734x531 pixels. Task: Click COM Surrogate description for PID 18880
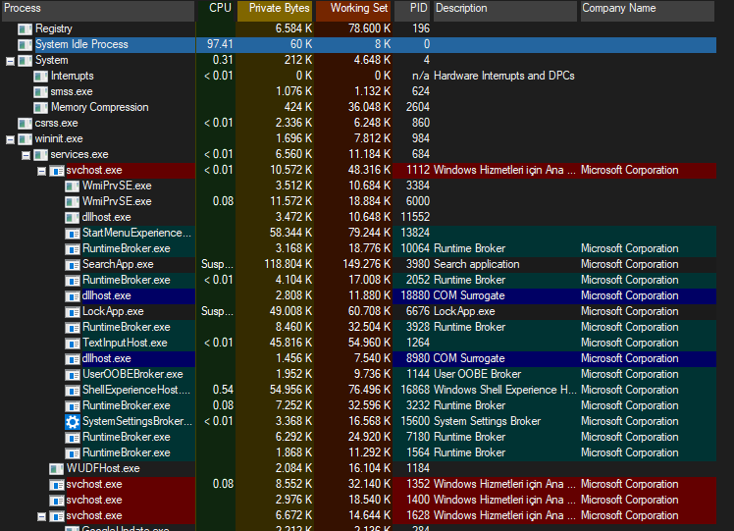pos(469,296)
